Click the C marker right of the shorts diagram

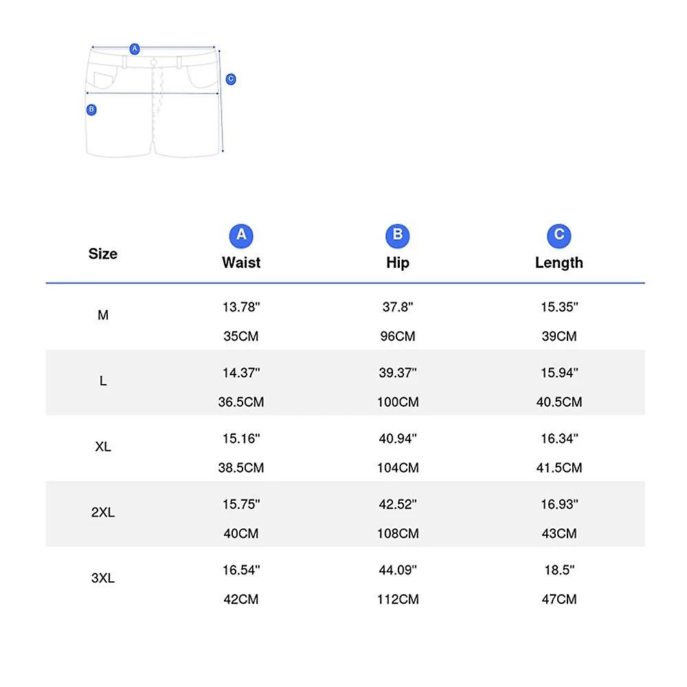coord(231,79)
